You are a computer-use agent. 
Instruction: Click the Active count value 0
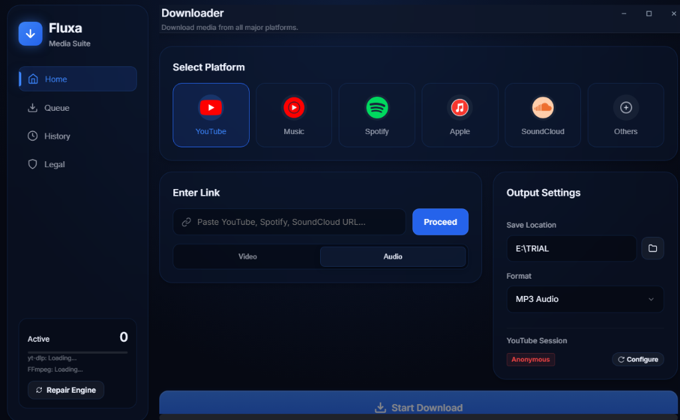[x=124, y=337]
